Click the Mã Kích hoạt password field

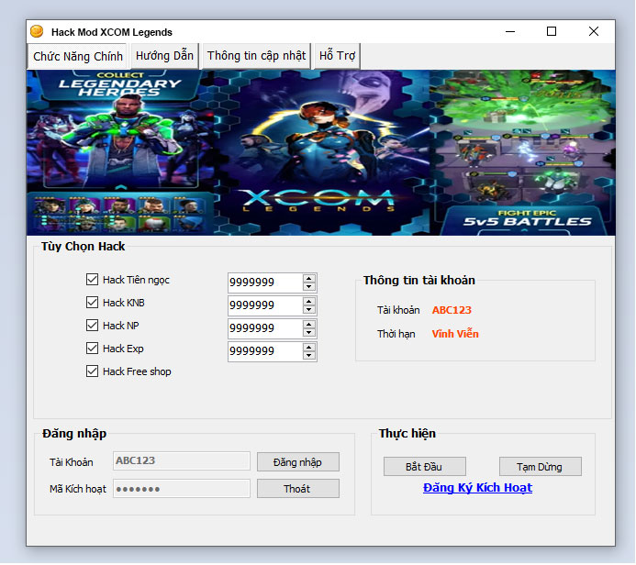[x=182, y=488]
